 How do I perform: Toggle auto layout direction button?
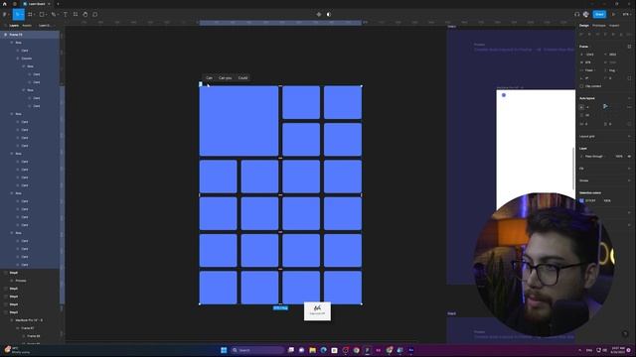(581, 107)
